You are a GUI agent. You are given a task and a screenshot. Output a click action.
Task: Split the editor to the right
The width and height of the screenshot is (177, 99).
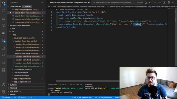point(168,2)
